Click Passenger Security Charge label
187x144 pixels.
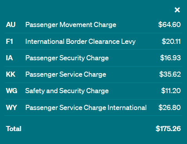[67, 58]
